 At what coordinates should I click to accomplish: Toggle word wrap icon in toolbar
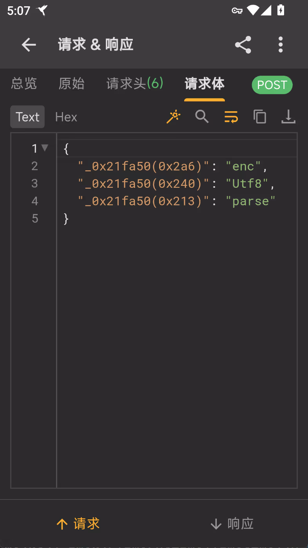[x=231, y=117]
